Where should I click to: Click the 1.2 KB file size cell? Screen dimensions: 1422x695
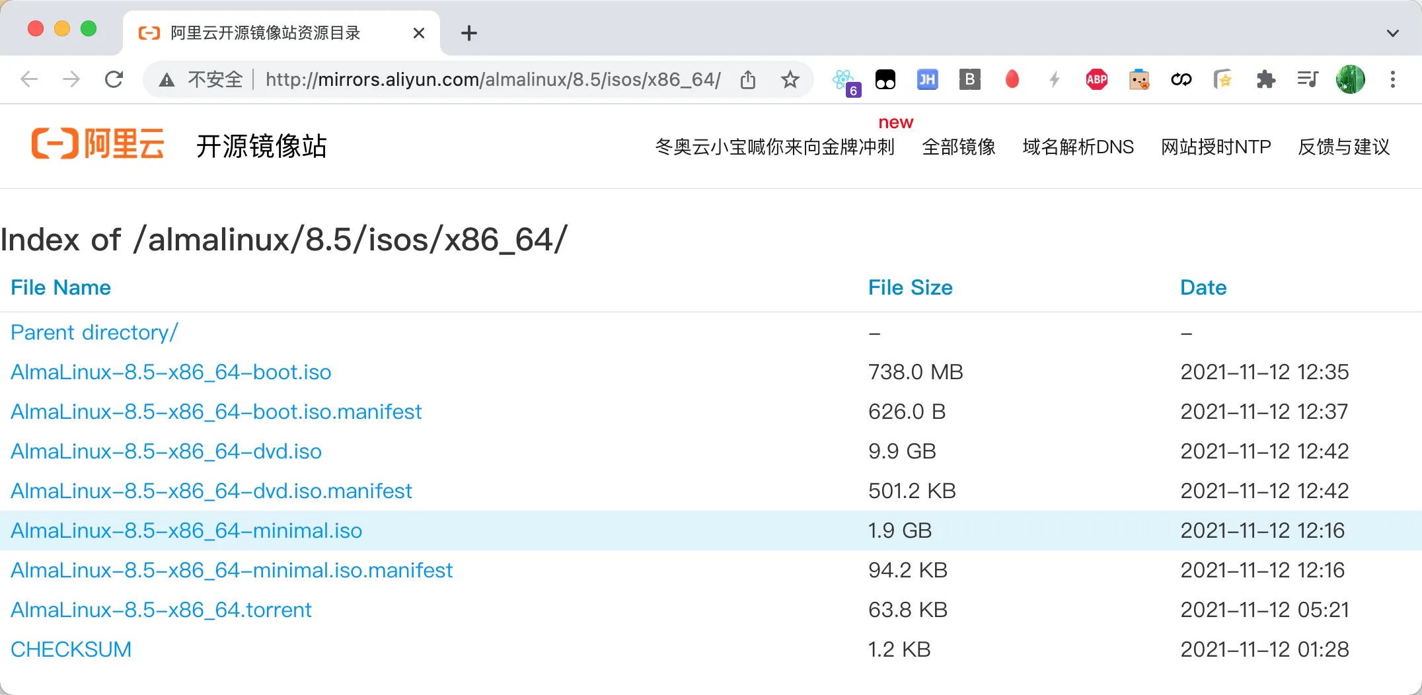pyautogui.click(x=899, y=649)
